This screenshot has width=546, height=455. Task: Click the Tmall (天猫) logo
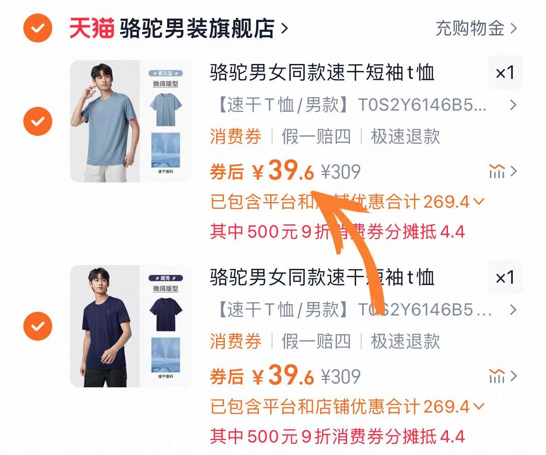(x=91, y=28)
